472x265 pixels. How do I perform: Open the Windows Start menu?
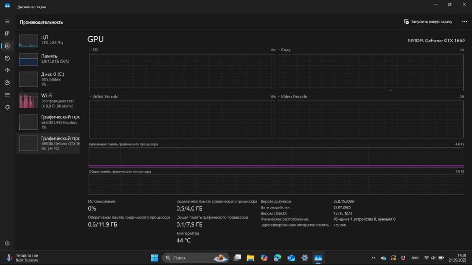154,258
